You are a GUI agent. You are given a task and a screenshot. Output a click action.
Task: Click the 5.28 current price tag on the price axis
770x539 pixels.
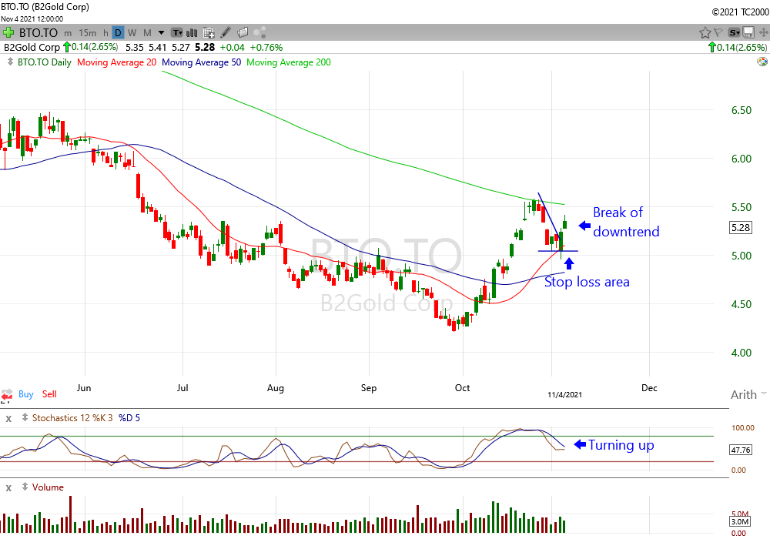tap(741, 228)
